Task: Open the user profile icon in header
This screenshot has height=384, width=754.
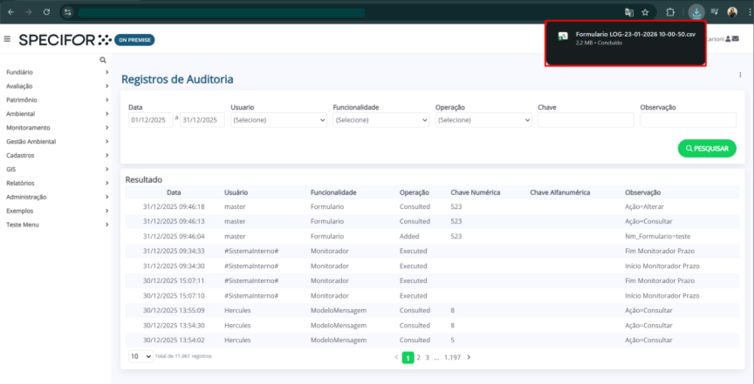Action: (729, 39)
